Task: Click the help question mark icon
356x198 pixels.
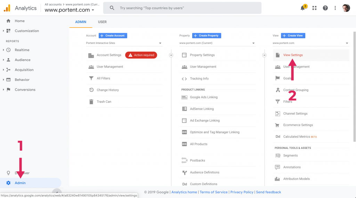Action: point(325,8)
